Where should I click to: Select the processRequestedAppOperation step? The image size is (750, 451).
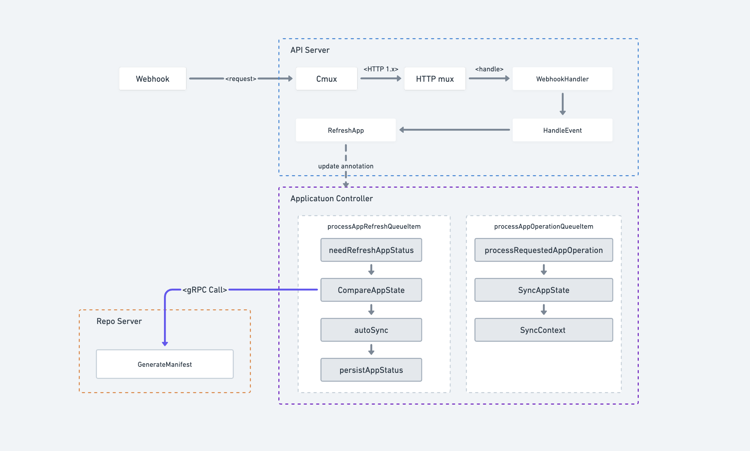tap(544, 250)
